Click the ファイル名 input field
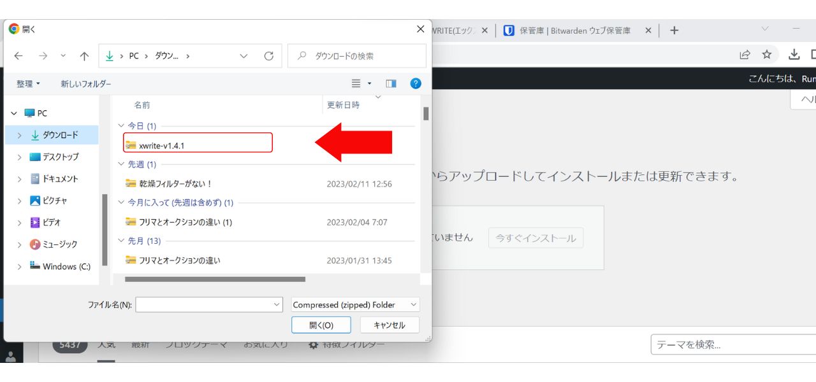Viewport: 816px width, 382px height. coord(204,305)
